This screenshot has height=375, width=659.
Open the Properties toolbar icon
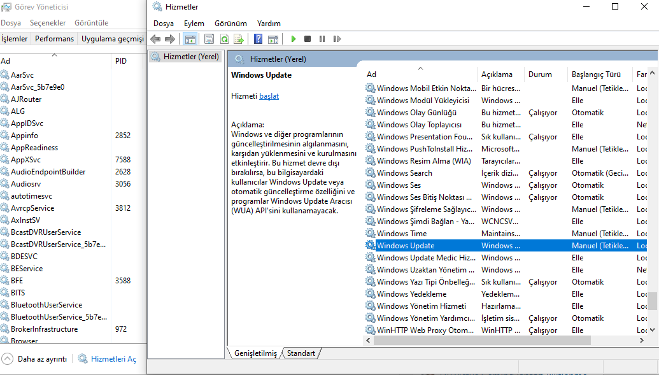(x=209, y=39)
